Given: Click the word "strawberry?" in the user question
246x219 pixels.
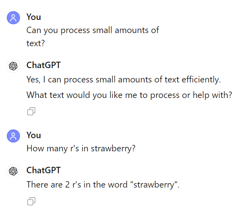Looking at the screenshot, I should click(x=113, y=149).
